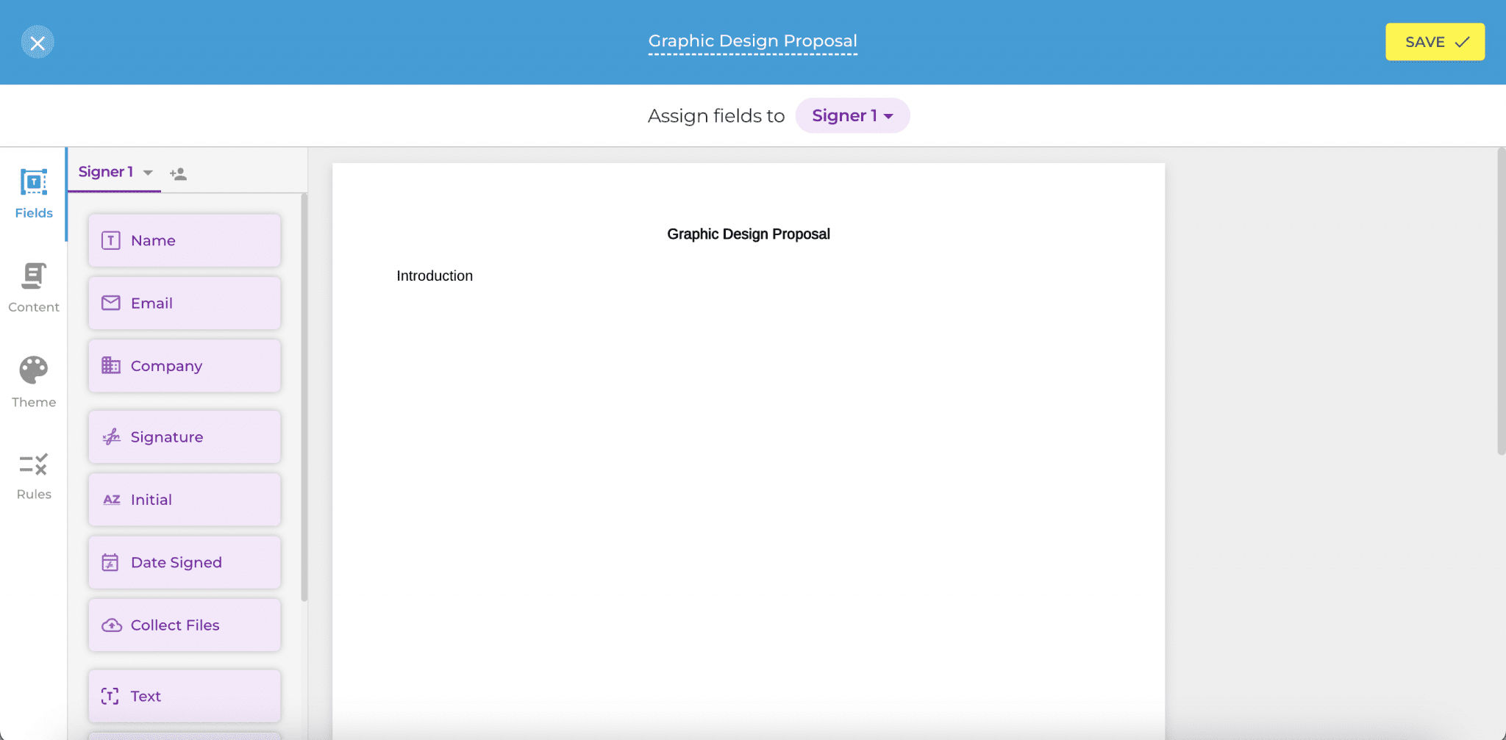The height and width of the screenshot is (740, 1506).
Task: Open the Fields sidebar panel
Action: 34,194
